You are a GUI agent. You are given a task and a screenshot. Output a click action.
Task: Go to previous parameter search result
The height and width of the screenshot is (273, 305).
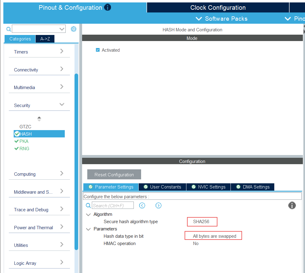coord(142,205)
